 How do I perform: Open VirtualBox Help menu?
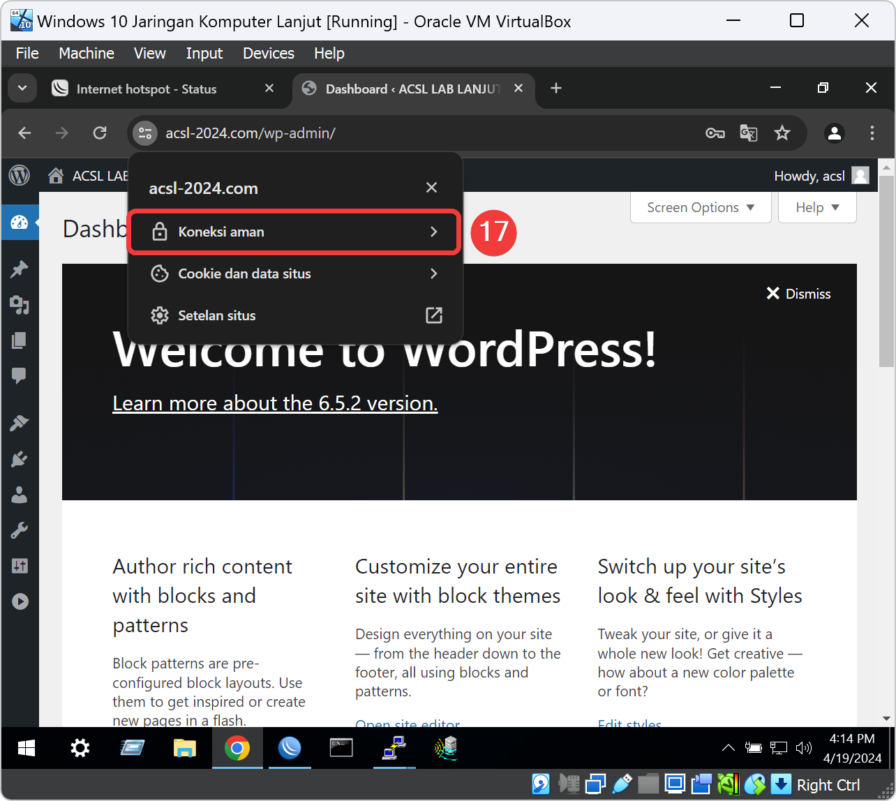[329, 53]
